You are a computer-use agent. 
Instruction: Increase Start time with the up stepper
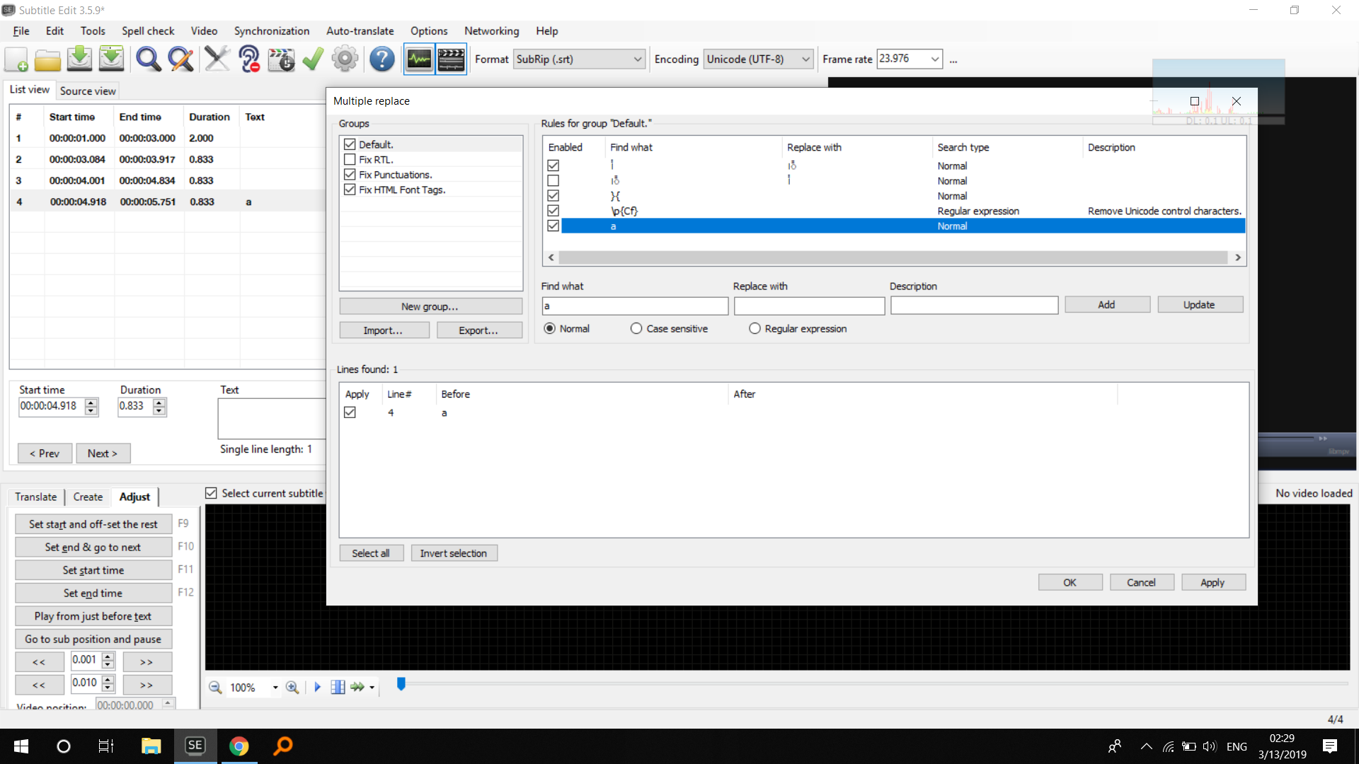click(91, 402)
